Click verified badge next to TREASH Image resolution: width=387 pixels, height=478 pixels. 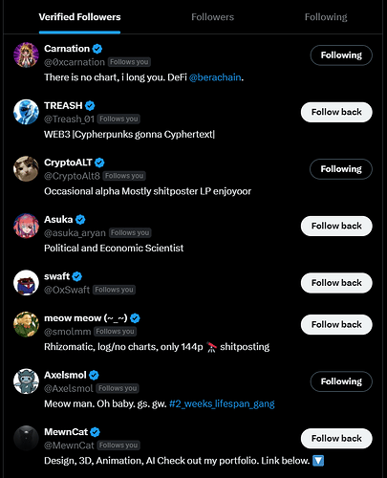click(90, 105)
